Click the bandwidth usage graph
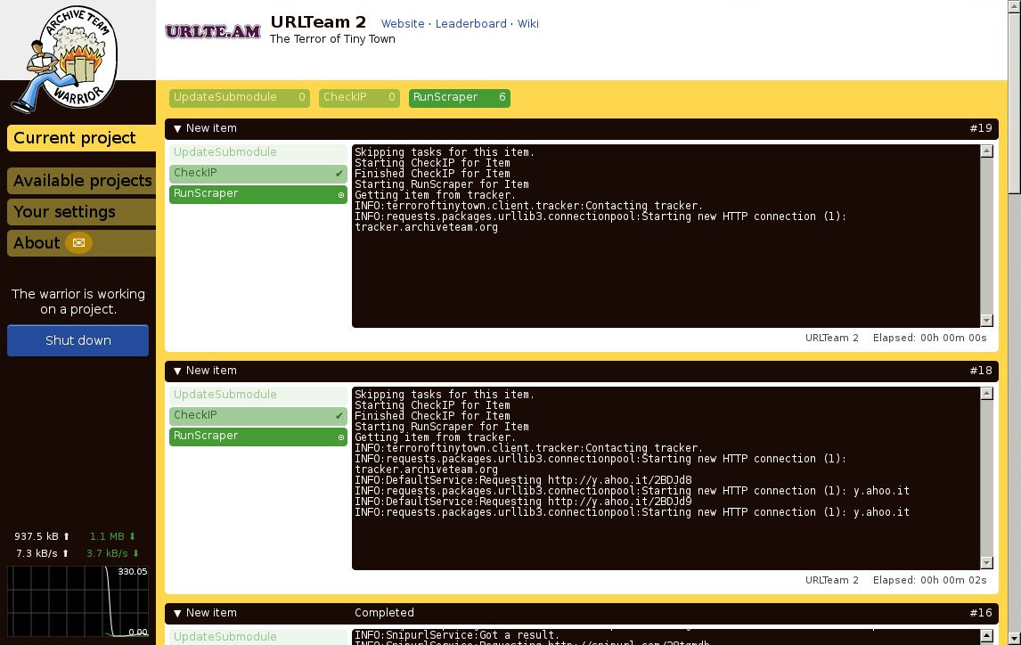Screen dimensions: 1021x645 [x=78, y=601]
